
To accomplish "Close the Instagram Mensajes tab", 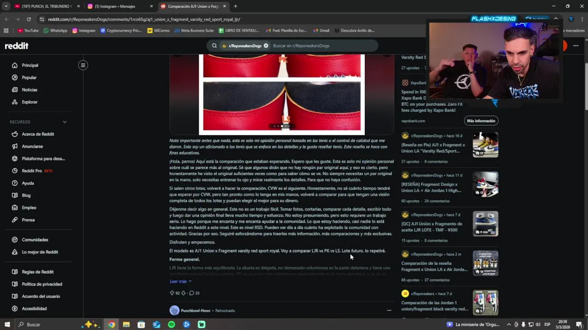I will pos(152,6).
